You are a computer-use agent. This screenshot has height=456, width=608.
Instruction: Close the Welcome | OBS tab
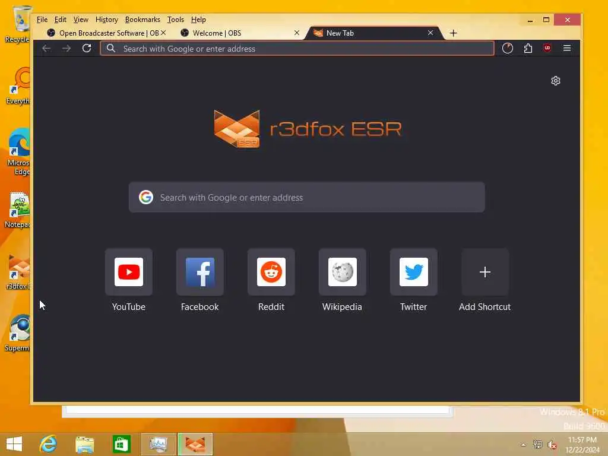pyautogui.click(x=297, y=33)
